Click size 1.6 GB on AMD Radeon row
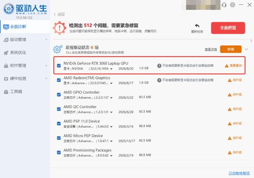The image size is (254, 178). pos(144,83)
